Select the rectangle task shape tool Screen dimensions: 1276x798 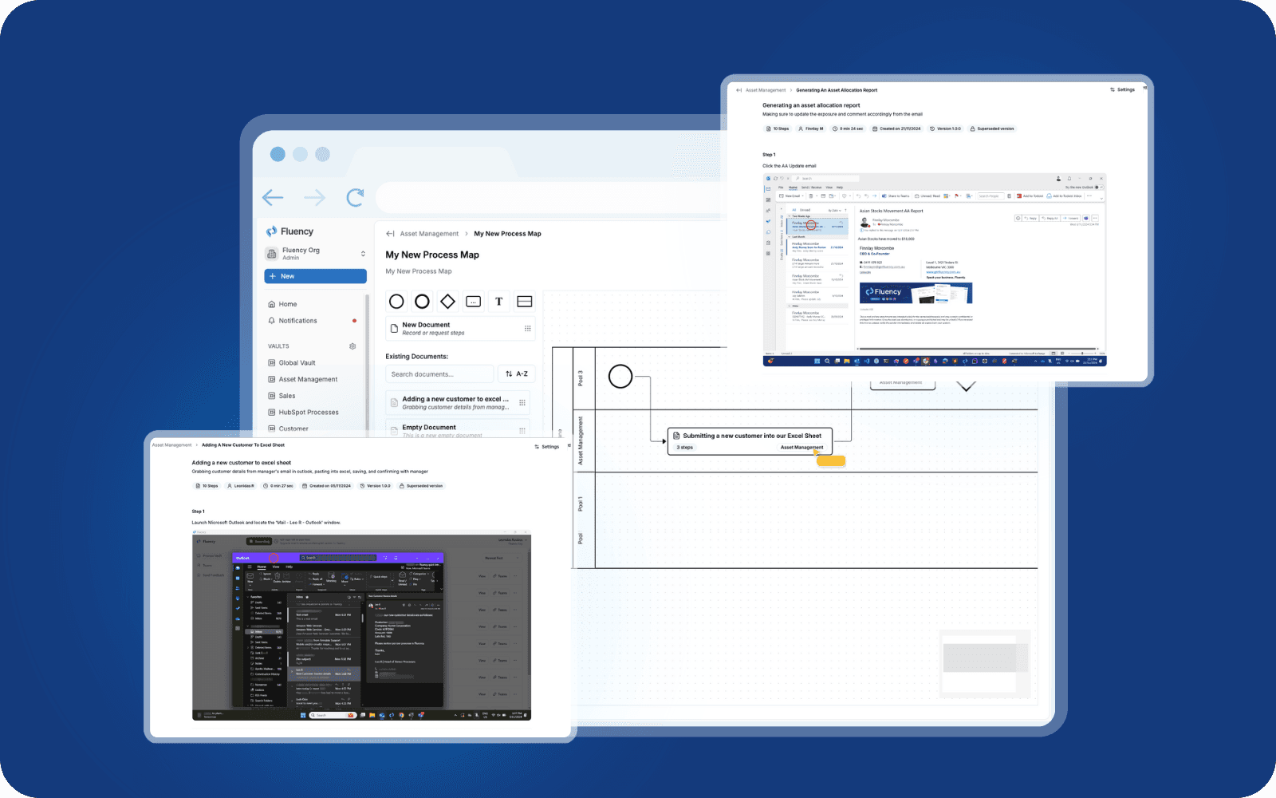click(x=473, y=302)
